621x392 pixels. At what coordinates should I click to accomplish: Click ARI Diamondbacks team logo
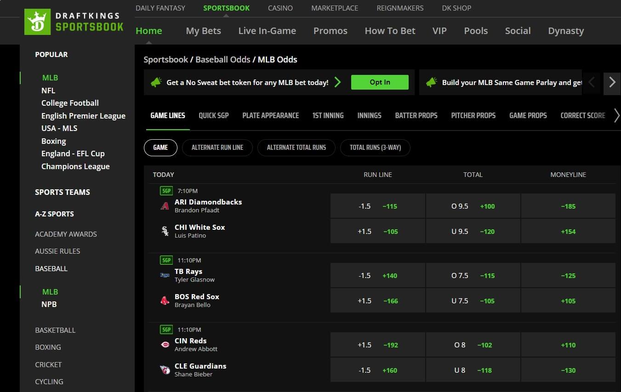tap(165, 206)
